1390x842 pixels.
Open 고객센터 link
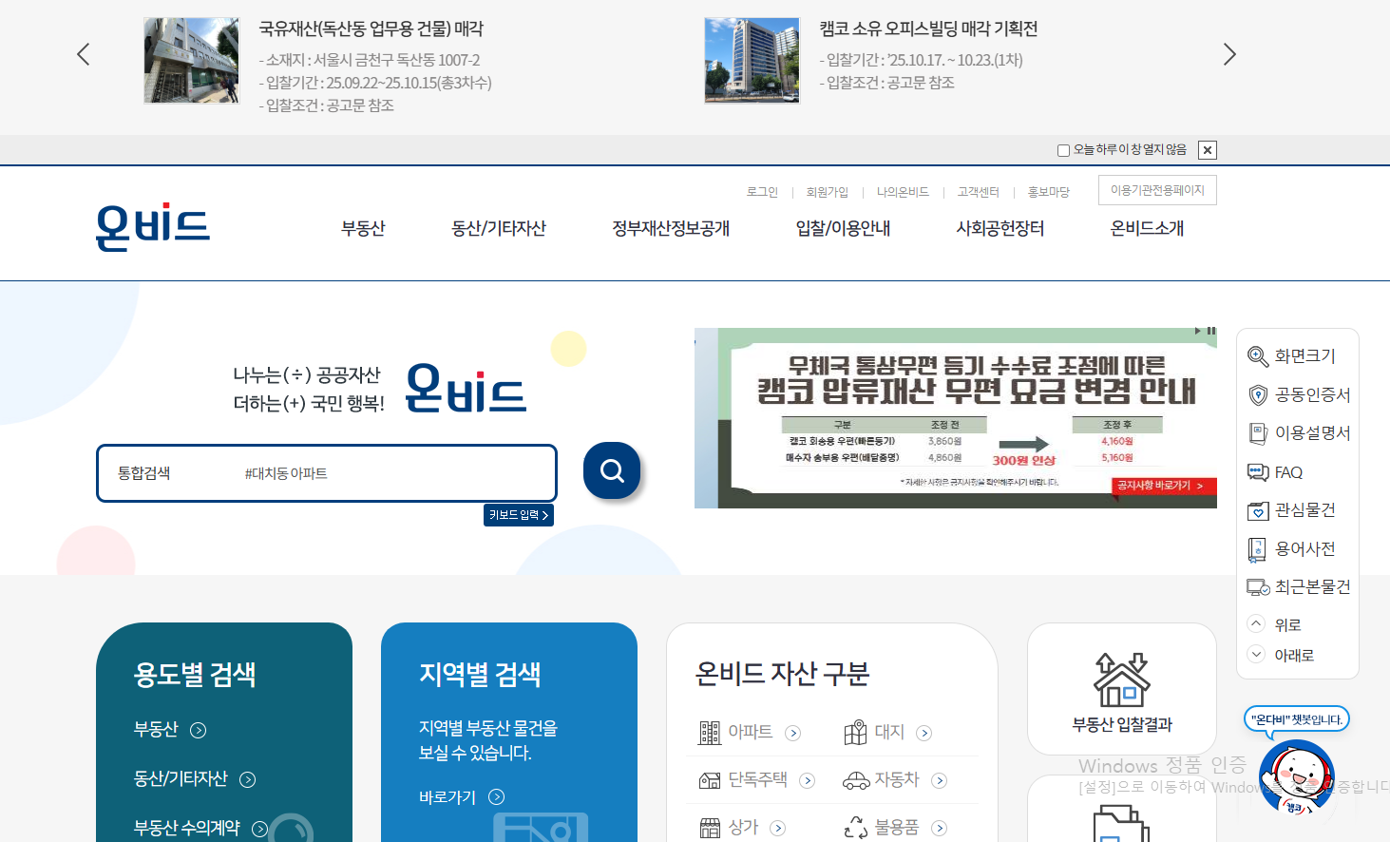pyautogui.click(x=979, y=192)
